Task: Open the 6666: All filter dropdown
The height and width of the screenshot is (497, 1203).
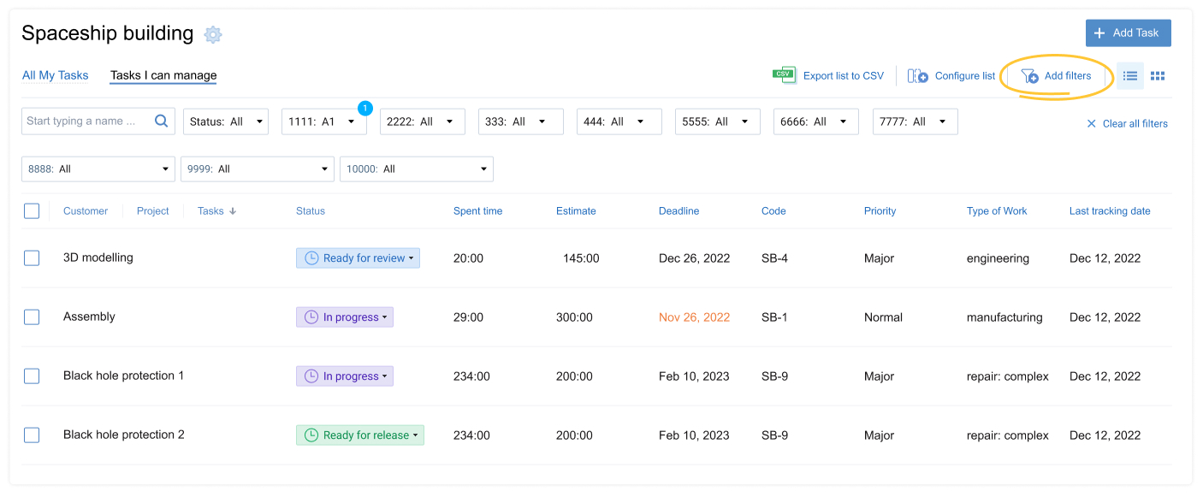Action: (x=816, y=121)
